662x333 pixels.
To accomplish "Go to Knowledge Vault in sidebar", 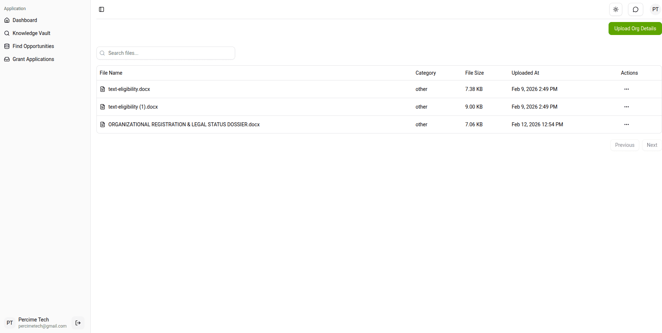I will click(31, 33).
